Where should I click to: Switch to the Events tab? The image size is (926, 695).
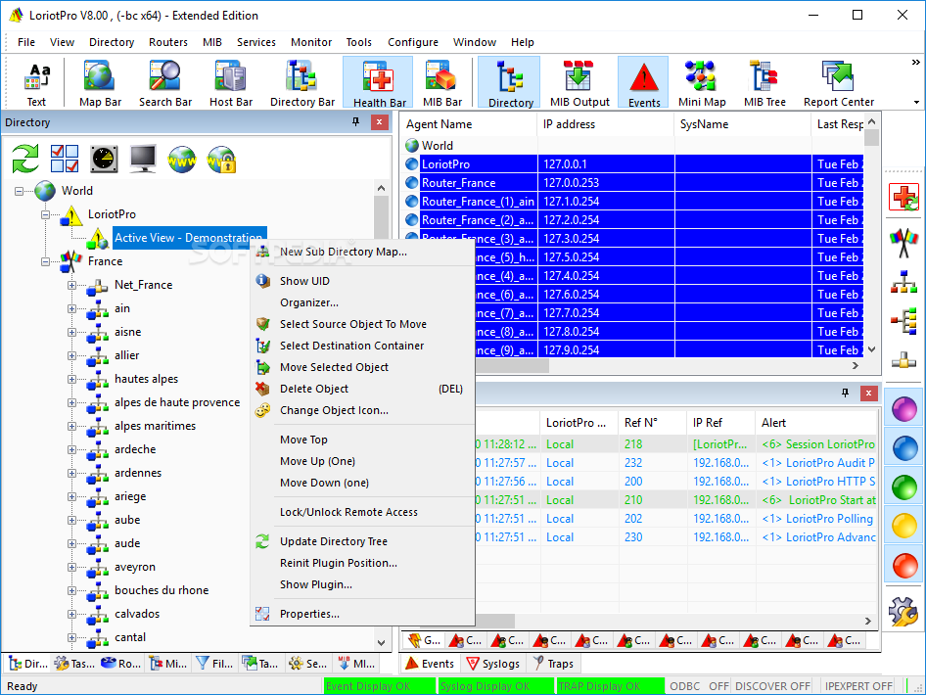[430, 664]
